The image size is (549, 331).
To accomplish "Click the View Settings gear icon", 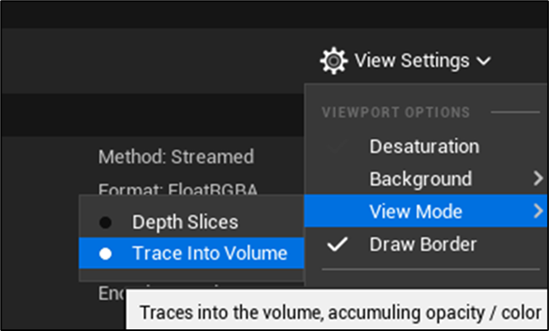I will [334, 60].
